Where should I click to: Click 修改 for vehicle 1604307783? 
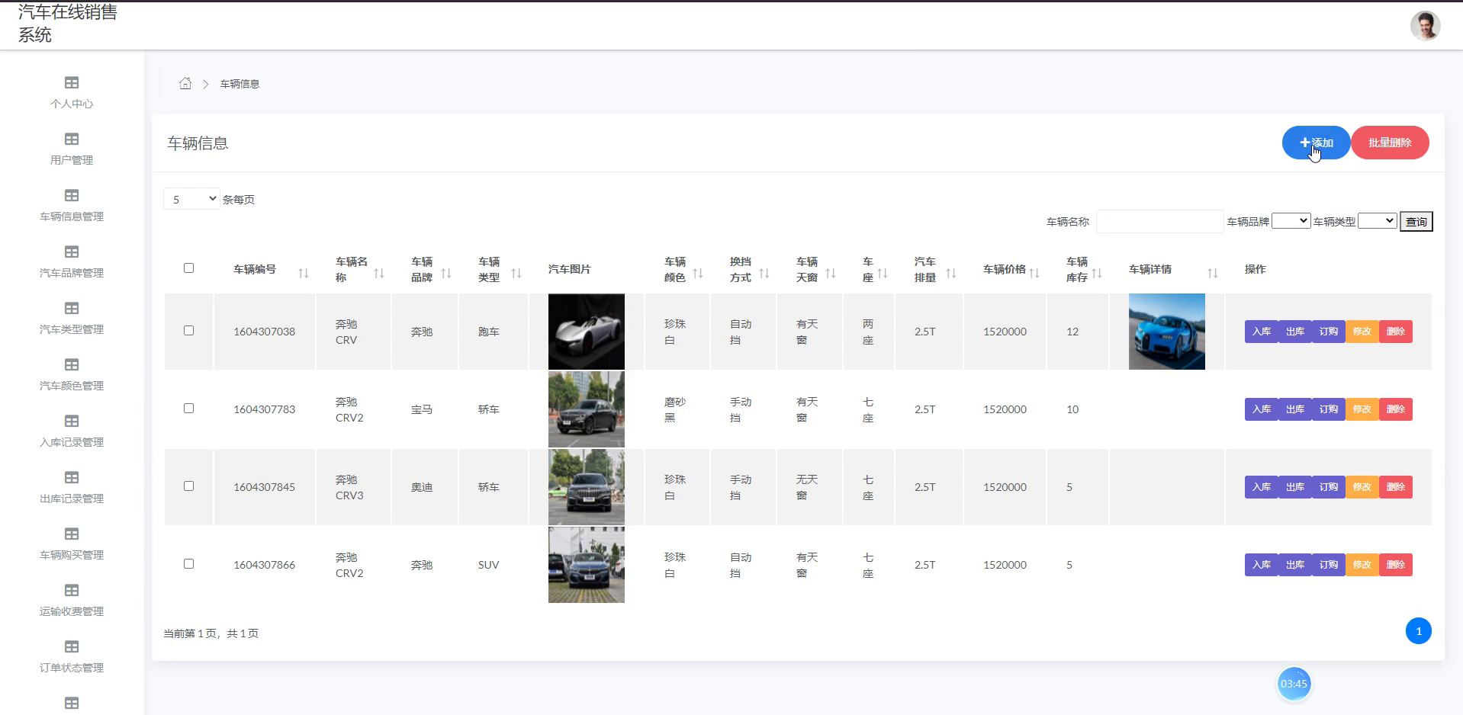tap(1362, 409)
